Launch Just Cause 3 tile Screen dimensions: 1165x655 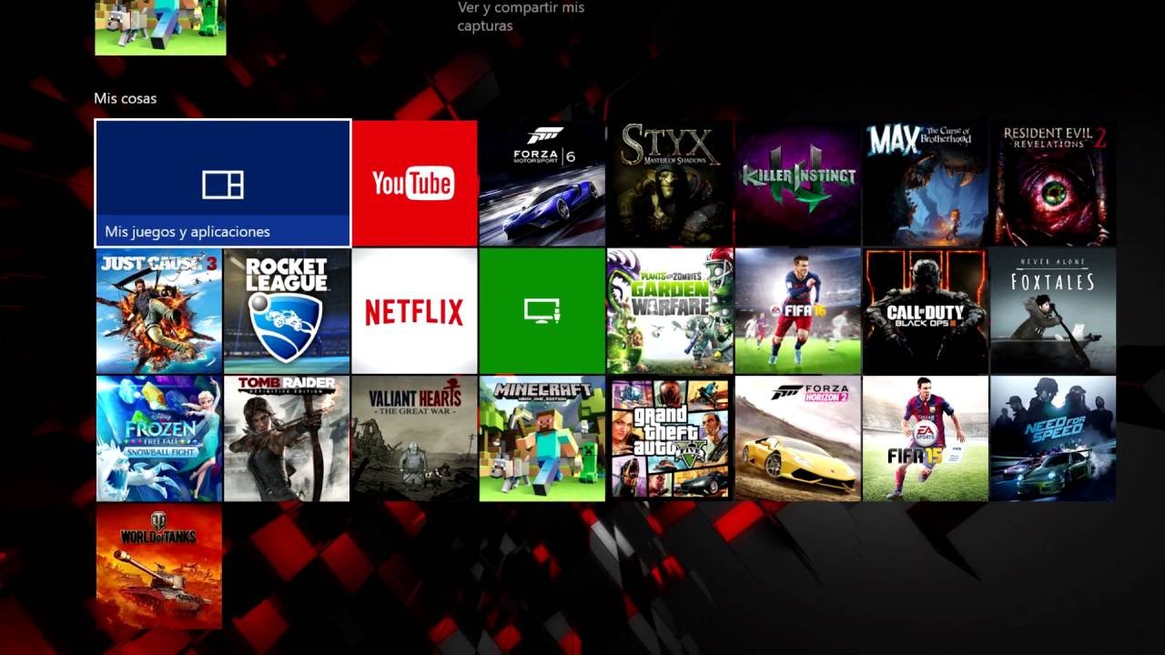(x=159, y=311)
